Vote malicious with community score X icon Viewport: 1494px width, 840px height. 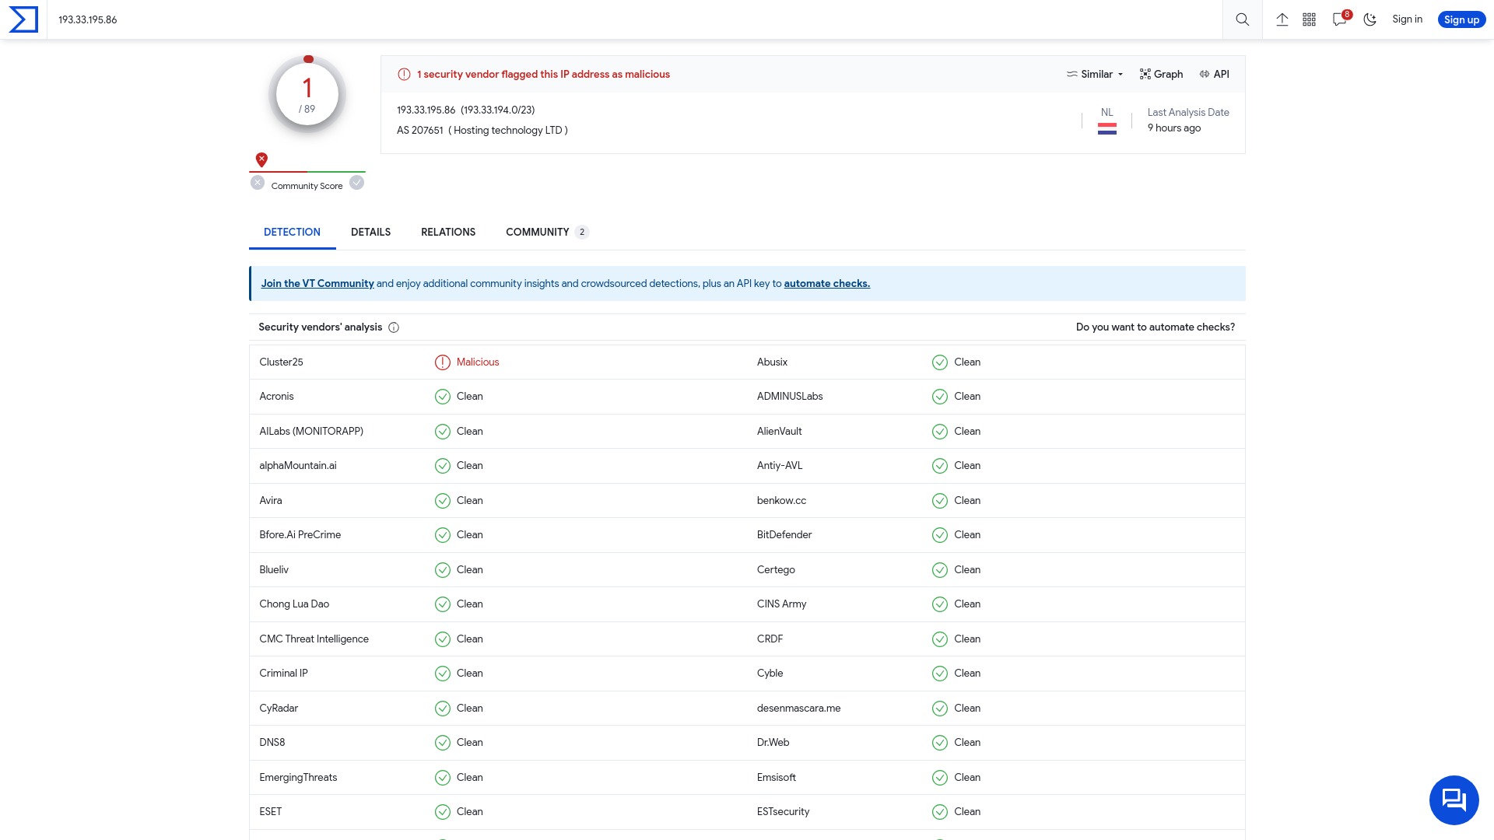[x=258, y=183]
